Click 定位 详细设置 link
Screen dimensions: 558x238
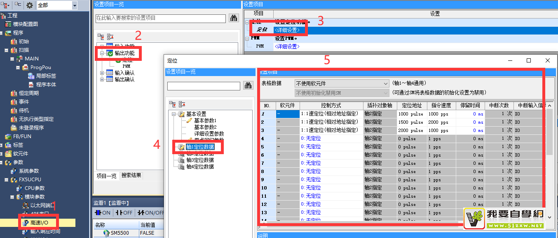(290, 30)
